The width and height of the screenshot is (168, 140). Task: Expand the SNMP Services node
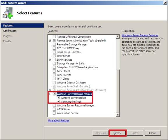point(50,60)
